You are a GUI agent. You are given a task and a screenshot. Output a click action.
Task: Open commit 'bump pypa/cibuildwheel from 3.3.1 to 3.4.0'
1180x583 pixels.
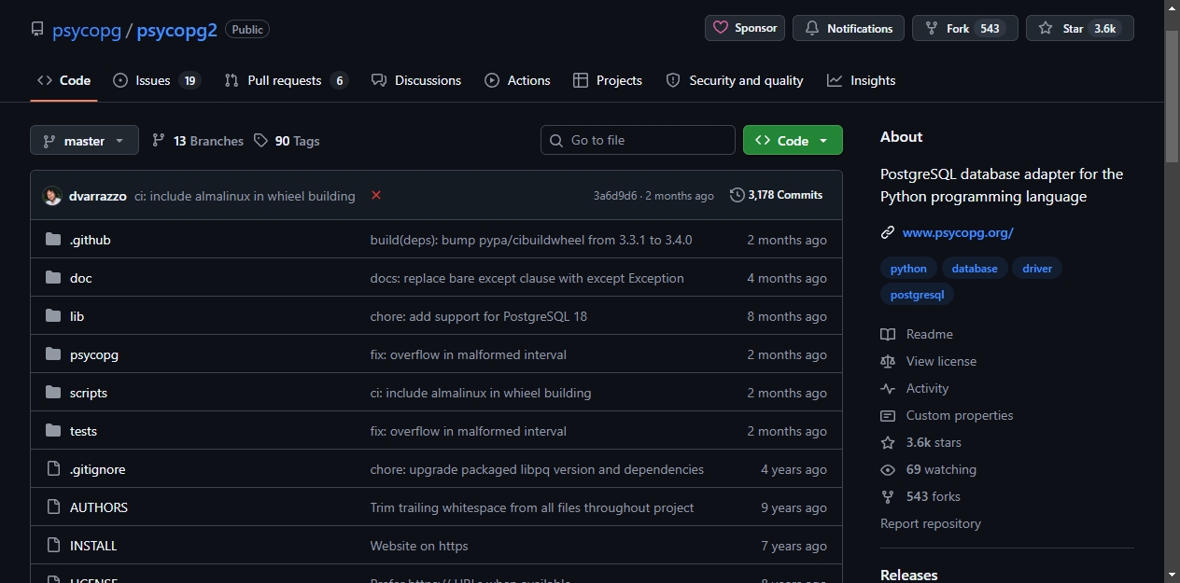(531, 240)
